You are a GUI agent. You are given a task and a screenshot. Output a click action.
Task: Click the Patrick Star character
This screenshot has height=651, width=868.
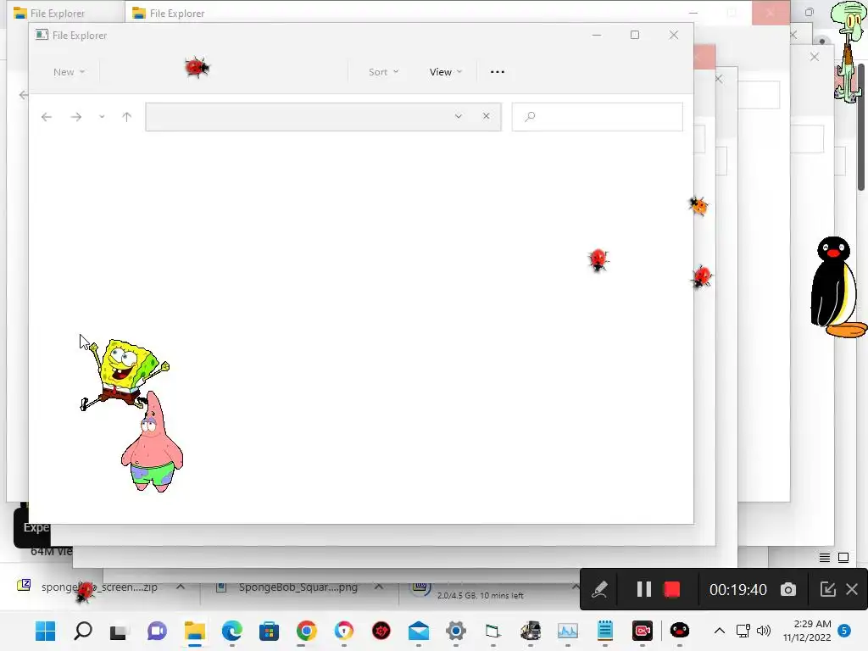click(x=153, y=442)
